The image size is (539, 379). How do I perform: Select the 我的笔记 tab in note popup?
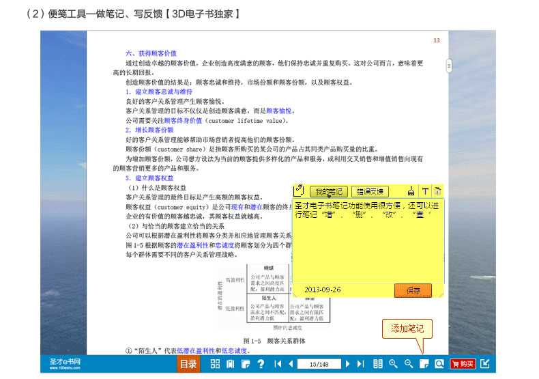[x=330, y=192]
